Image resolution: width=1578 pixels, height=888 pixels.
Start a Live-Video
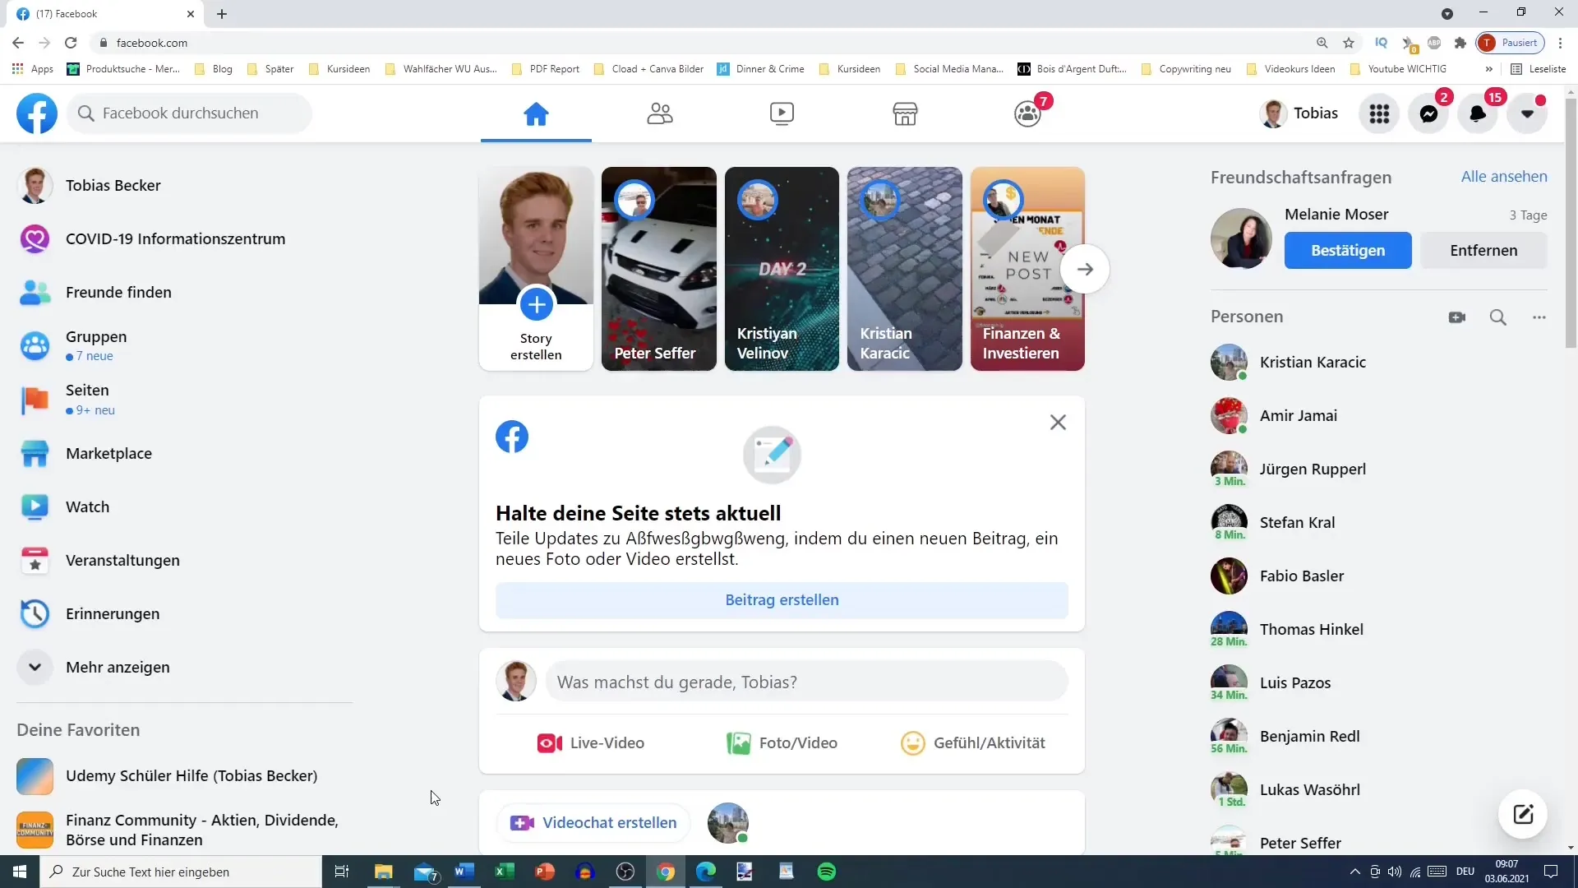click(x=591, y=743)
